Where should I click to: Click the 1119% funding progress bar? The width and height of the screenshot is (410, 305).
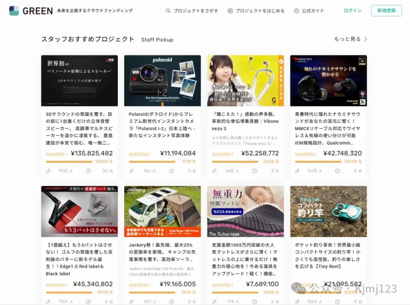[152, 162]
